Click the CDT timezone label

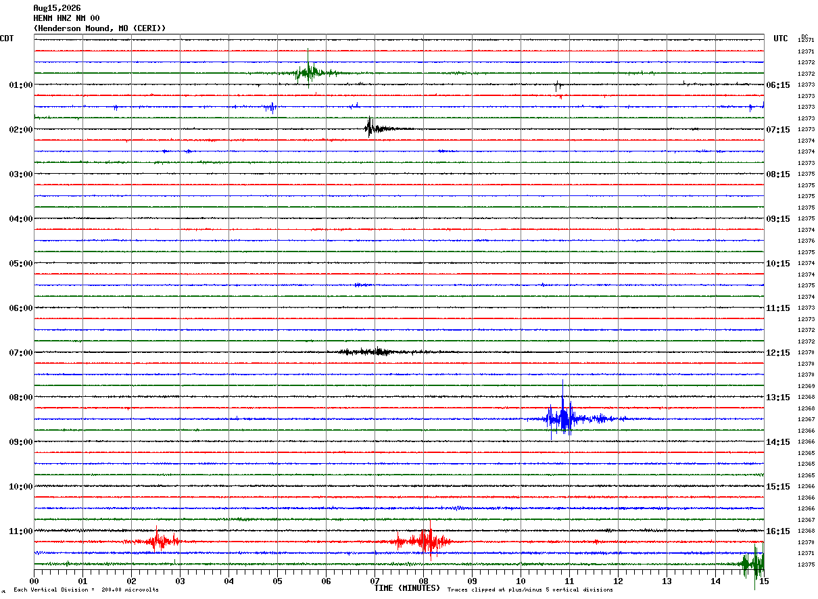(x=7, y=39)
